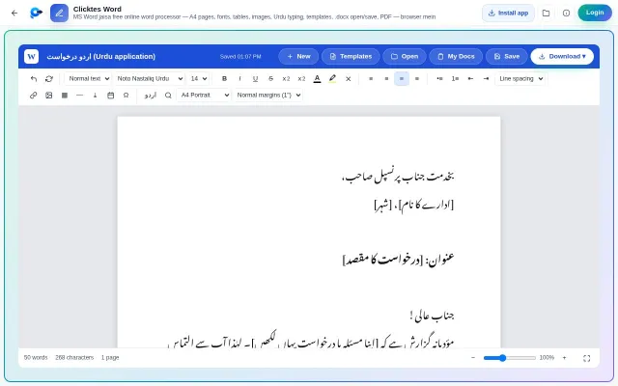Zoom out with the minus icon

(473, 358)
